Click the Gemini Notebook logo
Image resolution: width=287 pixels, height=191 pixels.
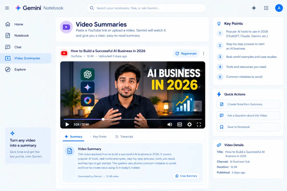[x=39, y=8]
